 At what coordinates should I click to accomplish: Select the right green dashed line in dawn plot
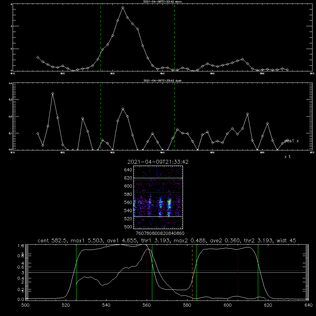(174, 38)
